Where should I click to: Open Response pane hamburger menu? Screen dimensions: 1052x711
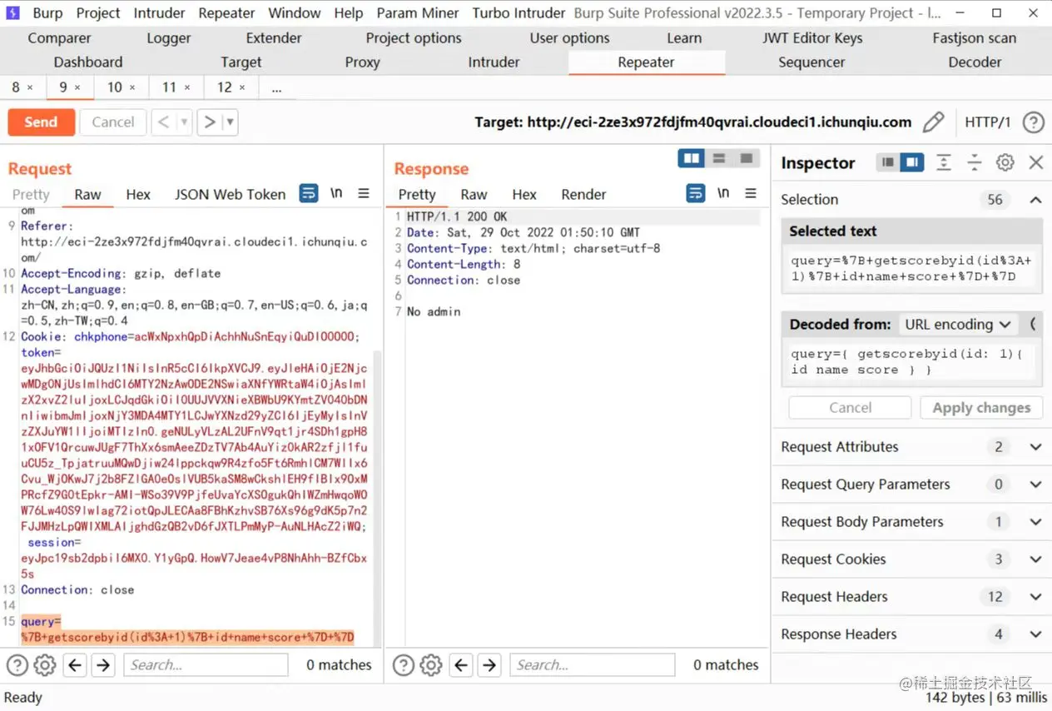point(751,193)
